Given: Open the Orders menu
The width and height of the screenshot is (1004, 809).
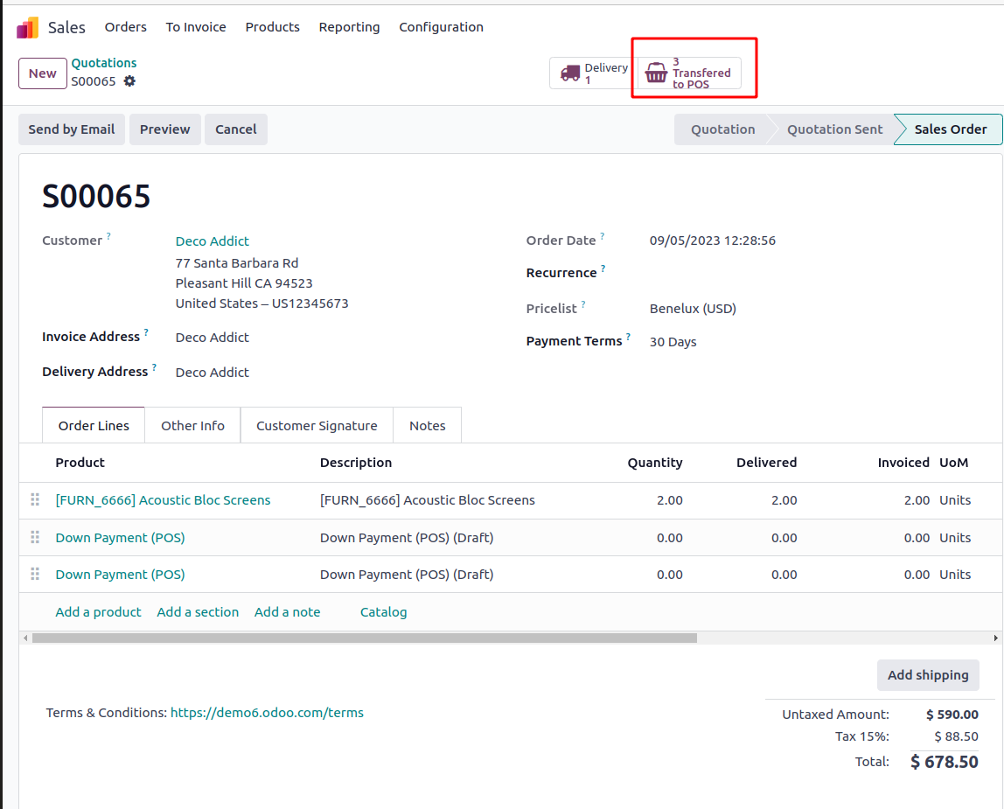Looking at the screenshot, I should pos(126,27).
